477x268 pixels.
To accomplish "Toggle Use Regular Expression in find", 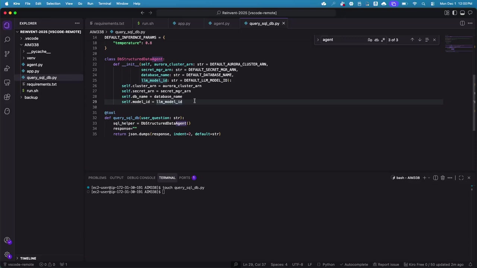I will click(383, 40).
